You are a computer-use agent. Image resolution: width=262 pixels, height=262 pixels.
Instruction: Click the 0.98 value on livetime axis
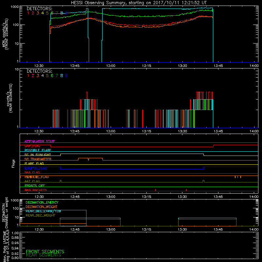coord(15,237)
